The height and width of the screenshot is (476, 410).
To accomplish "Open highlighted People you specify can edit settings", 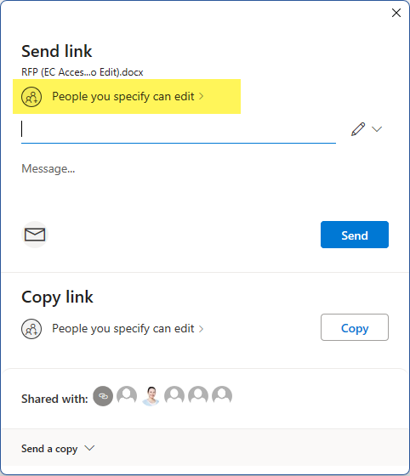I will [x=127, y=97].
